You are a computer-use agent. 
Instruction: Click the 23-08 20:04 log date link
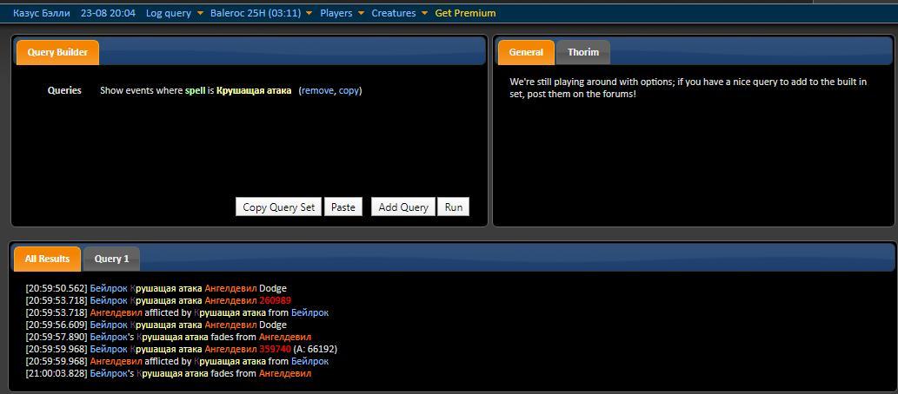tap(109, 12)
